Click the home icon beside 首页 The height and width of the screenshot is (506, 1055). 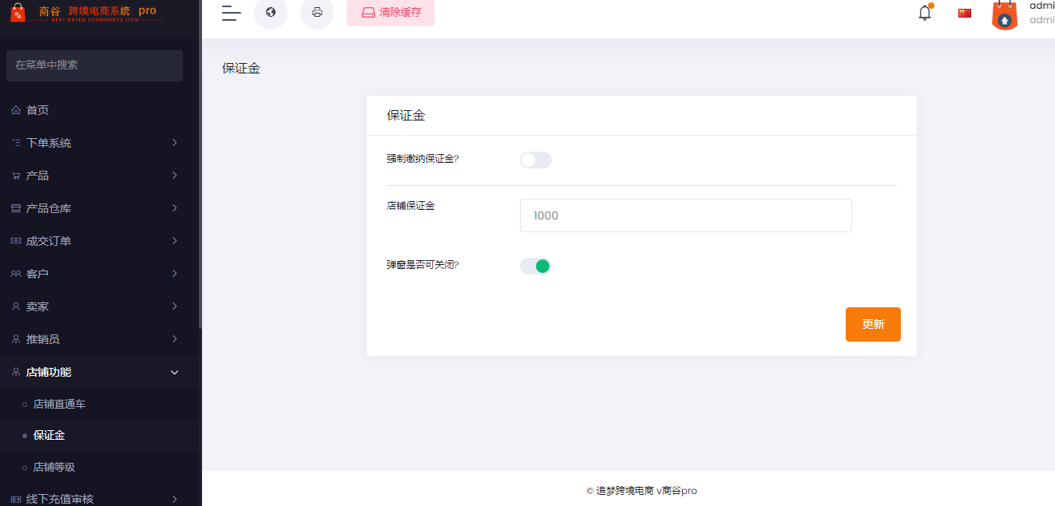click(x=16, y=110)
